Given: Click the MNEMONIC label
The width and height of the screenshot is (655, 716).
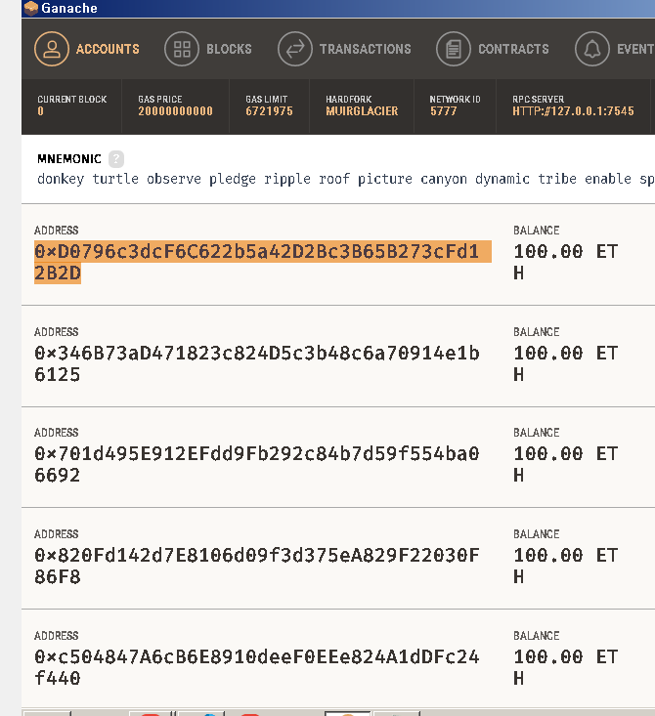Looking at the screenshot, I should pyautogui.click(x=69, y=159).
